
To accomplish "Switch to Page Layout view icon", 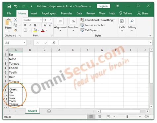I will tap(100, 117).
